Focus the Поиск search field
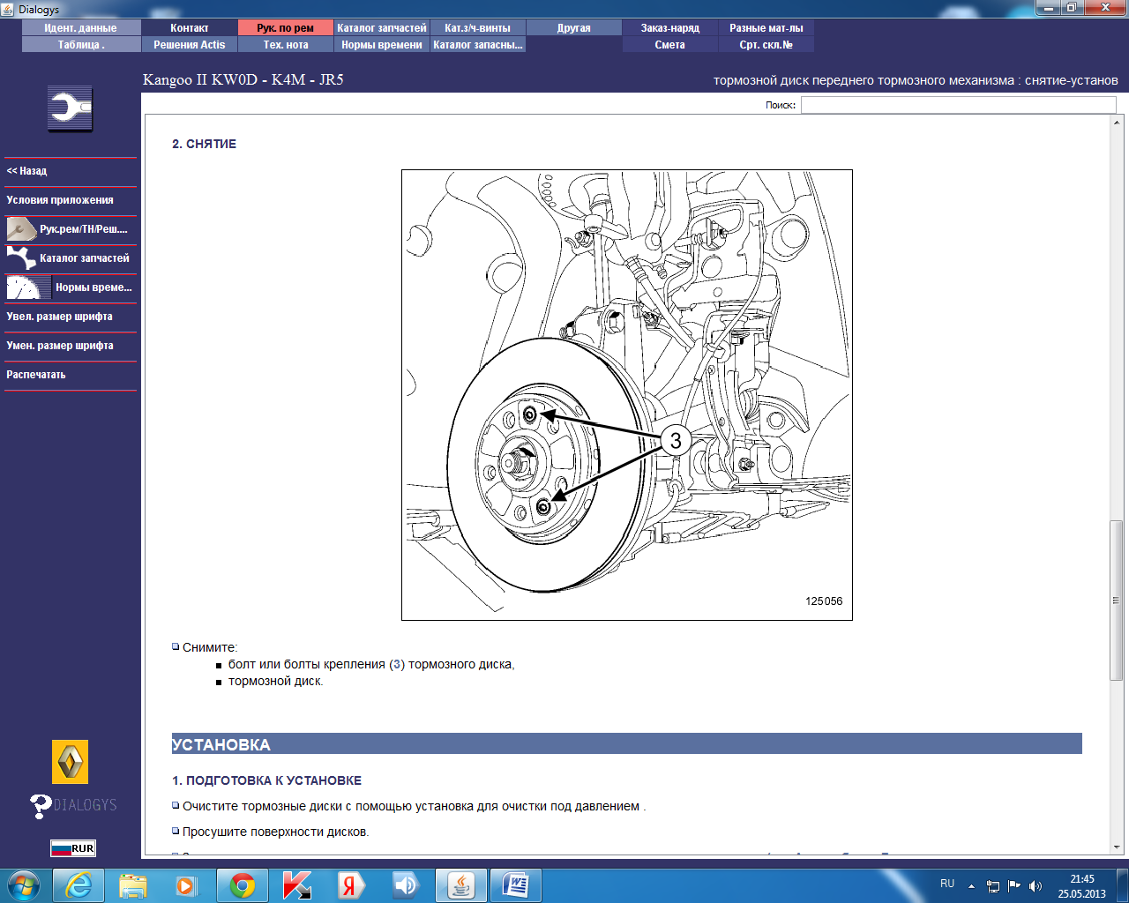1129x903 pixels. coord(959,105)
